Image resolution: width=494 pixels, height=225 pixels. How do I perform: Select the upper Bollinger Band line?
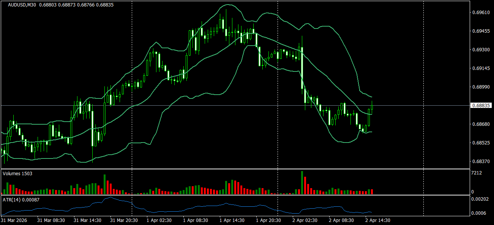pos(228,5)
